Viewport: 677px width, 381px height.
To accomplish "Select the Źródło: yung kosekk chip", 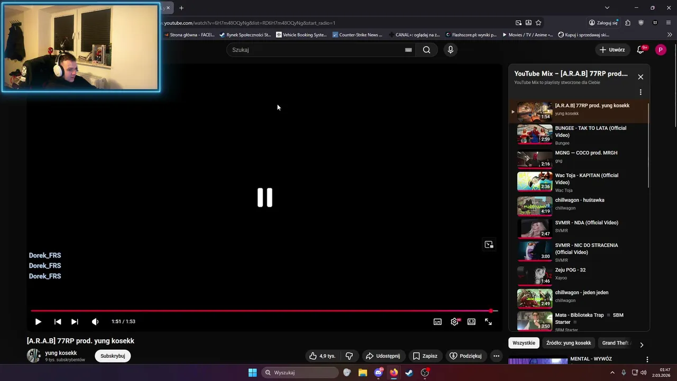I will [569, 343].
